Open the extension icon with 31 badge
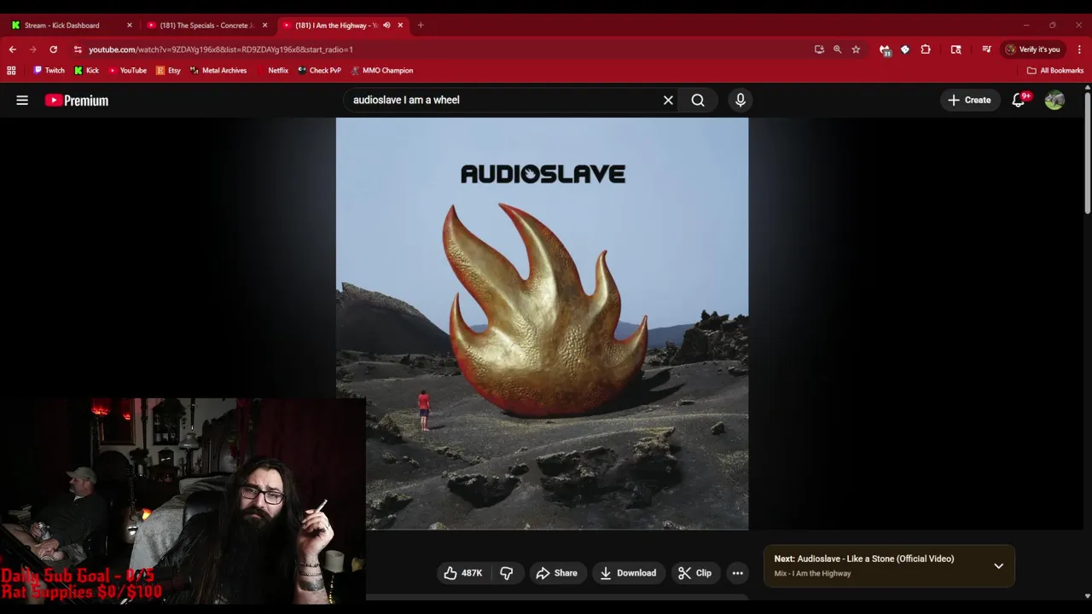This screenshot has width=1092, height=614. click(885, 49)
